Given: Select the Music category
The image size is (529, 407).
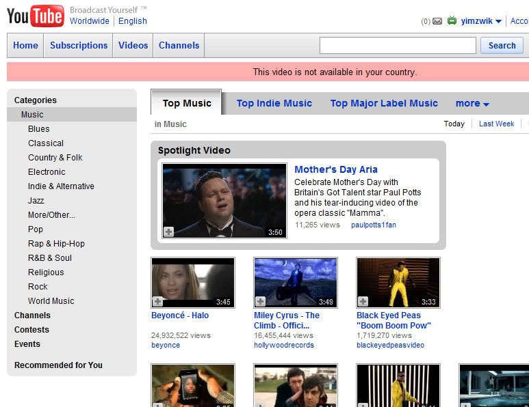Looking at the screenshot, I should click(72, 115).
